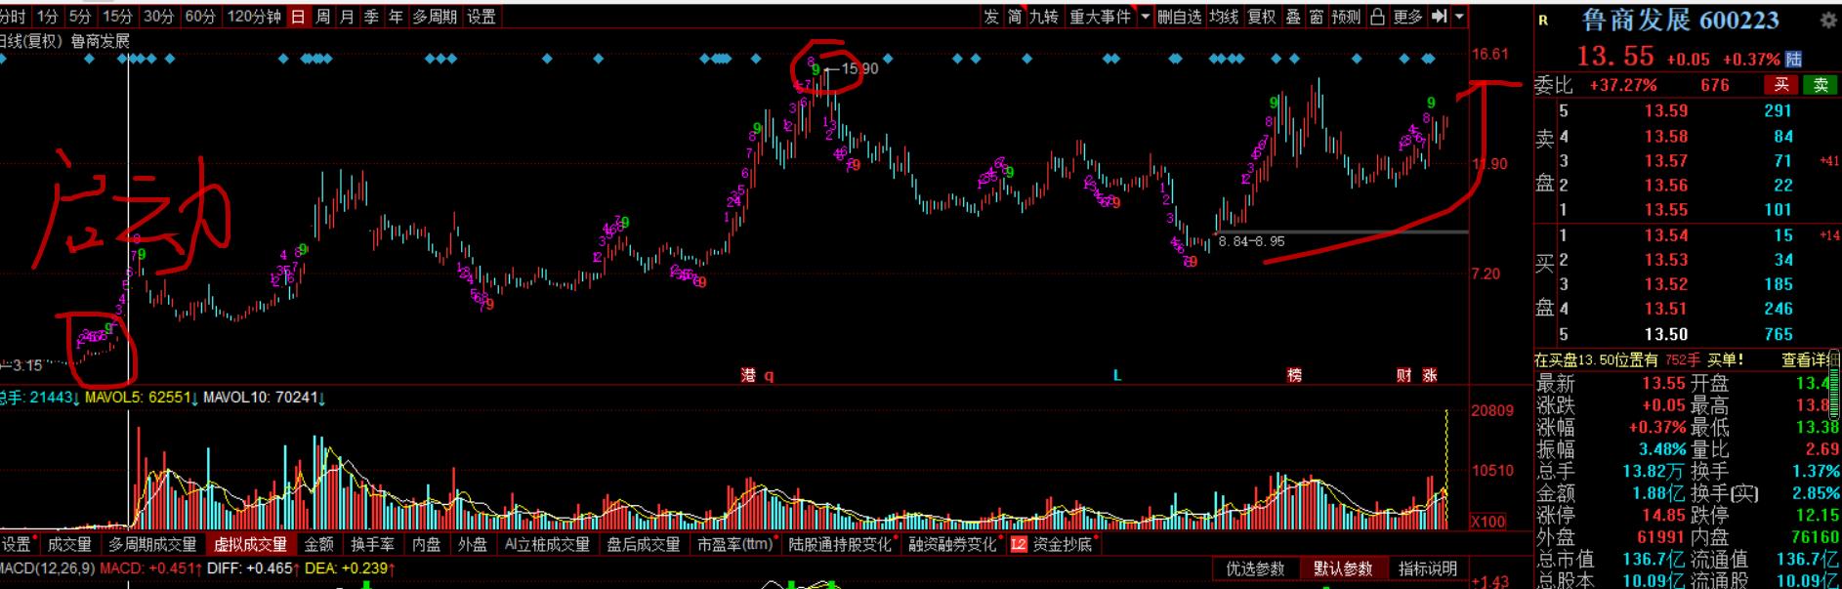
Task: Open 指标说明 indicator description
Action: point(1428,568)
